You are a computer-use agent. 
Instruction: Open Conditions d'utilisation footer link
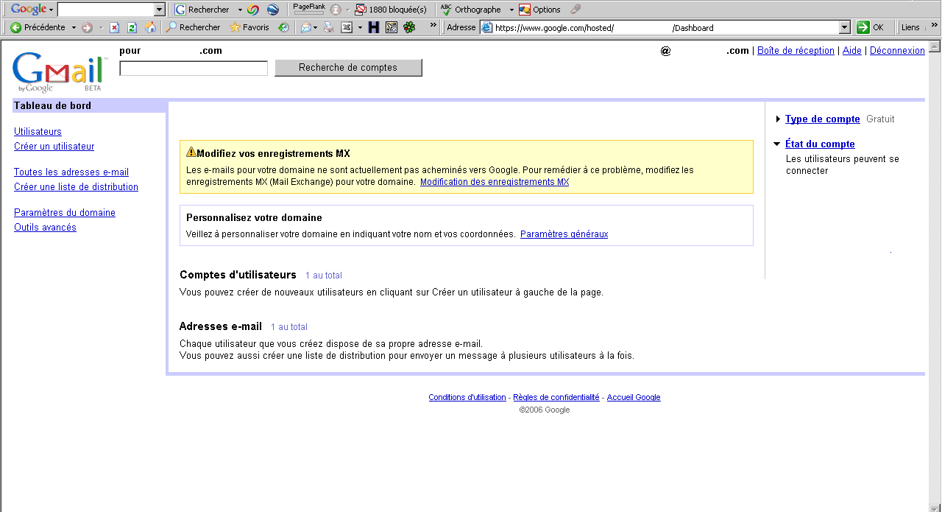pos(467,398)
